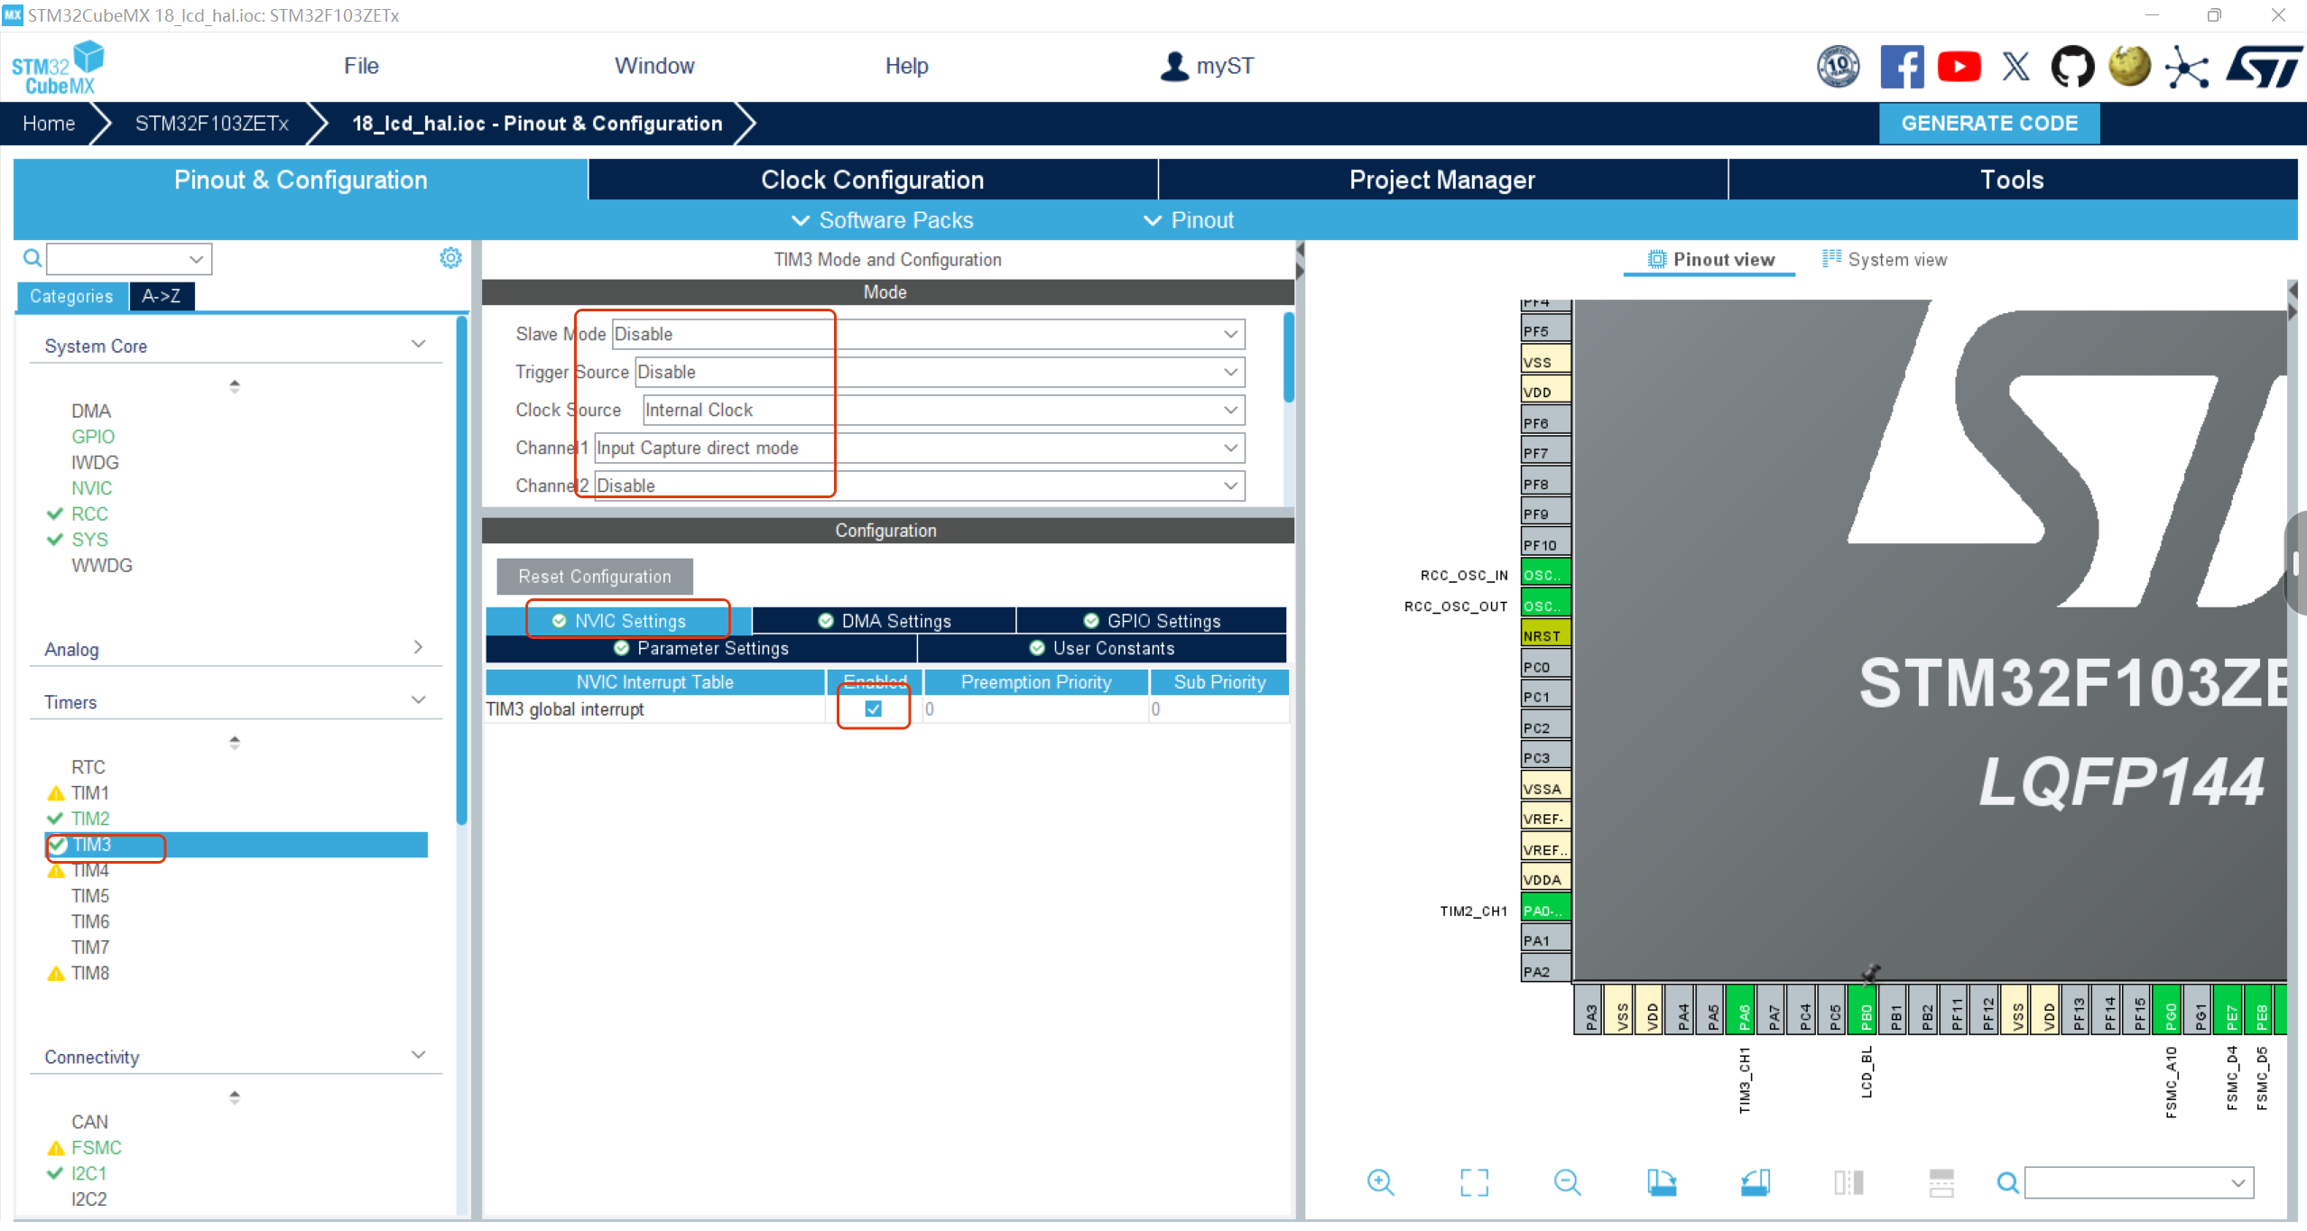The image size is (2307, 1231).
Task: Click the GENERATE CODE button
Action: (1989, 124)
